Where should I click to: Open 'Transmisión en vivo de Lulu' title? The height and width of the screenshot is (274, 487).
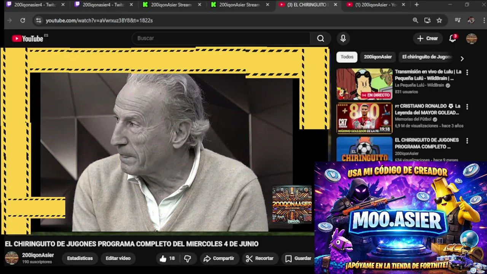tap(428, 75)
